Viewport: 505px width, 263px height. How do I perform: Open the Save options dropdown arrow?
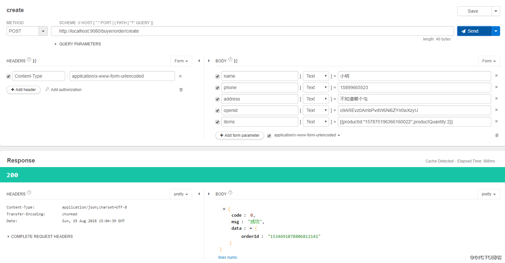(x=496, y=11)
